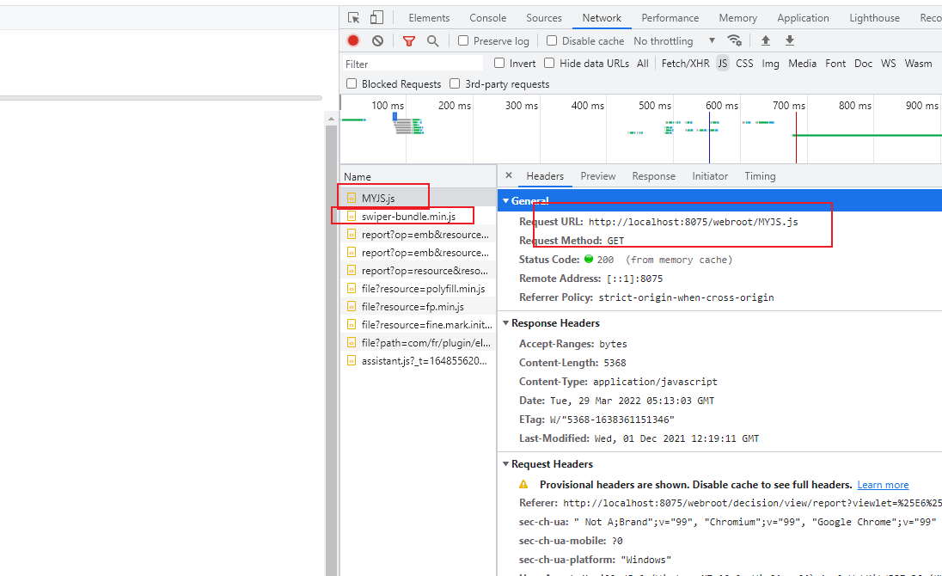Follow the Learn more link
Image resolution: width=942 pixels, height=576 pixels.
883,485
